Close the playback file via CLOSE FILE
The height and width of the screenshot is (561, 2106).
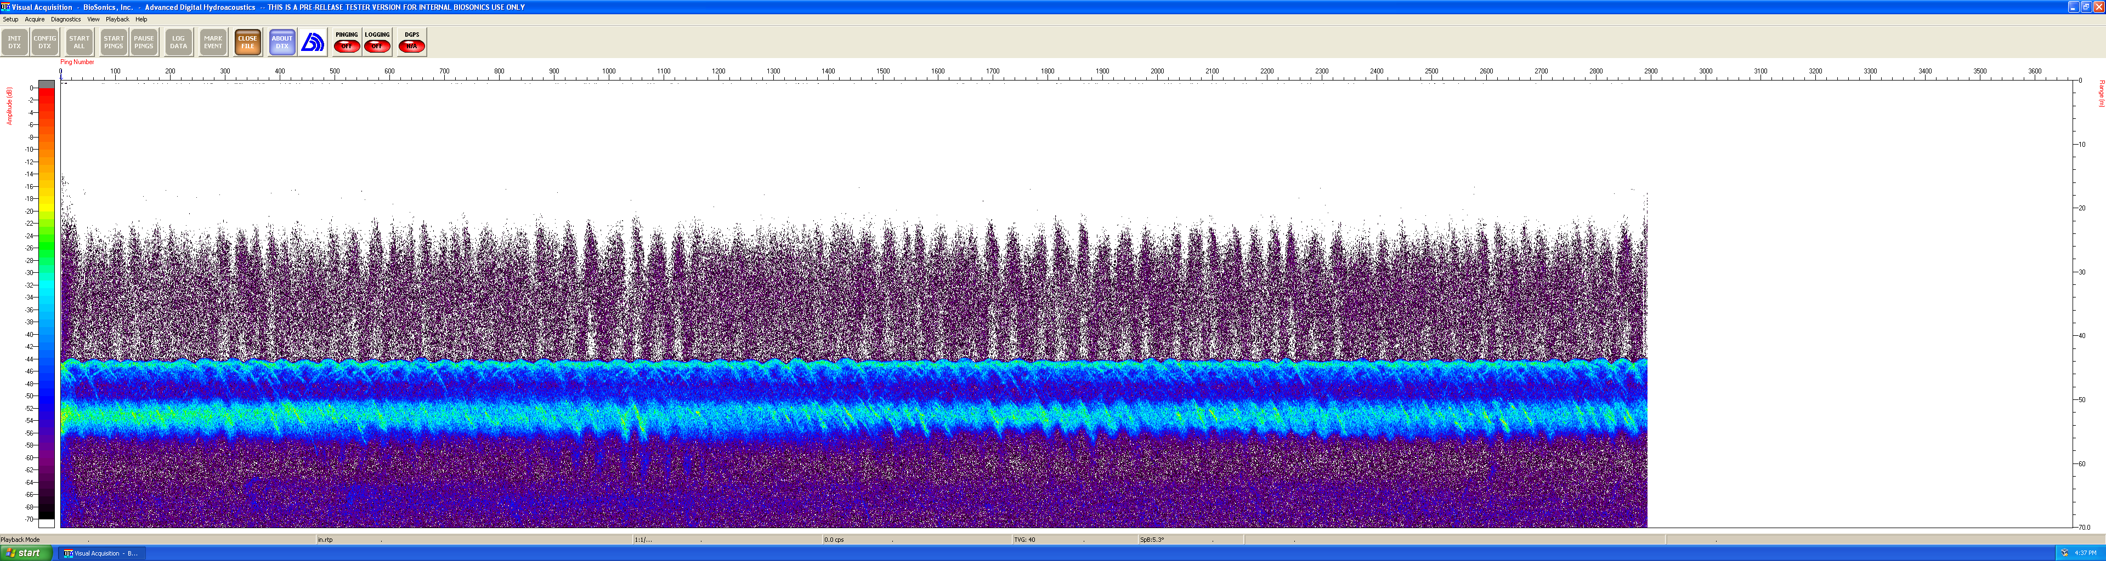click(248, 43)
